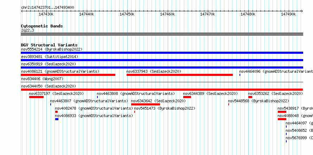Click the nsv5438917 variant label
Viewport: 313px width, 155px height.
tap(295, 108)
